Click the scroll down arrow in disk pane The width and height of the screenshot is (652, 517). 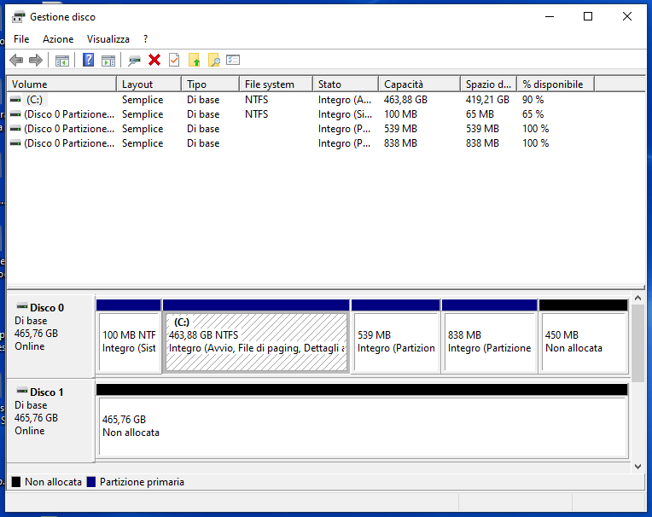pos(636,467)
